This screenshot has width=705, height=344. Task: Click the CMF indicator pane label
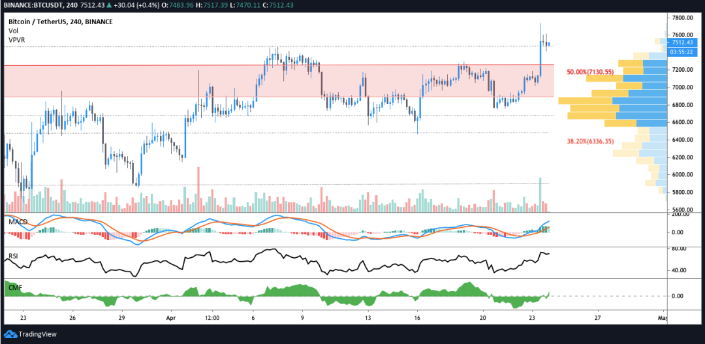[x=13, y=287]
